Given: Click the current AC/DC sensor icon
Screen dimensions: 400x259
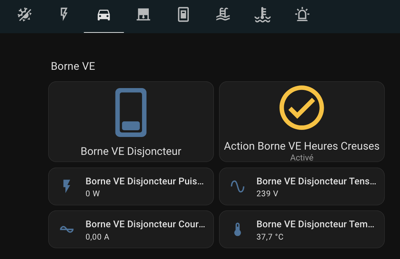Looking at the screenshot, I should point(67,229).
